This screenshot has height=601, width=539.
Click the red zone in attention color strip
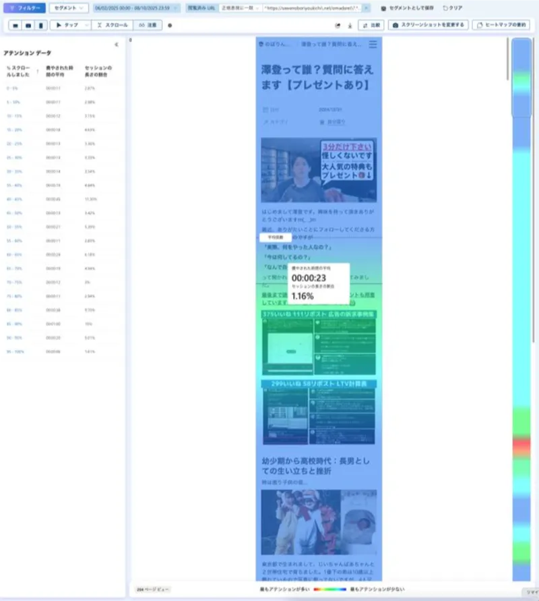tap(521, 447)
